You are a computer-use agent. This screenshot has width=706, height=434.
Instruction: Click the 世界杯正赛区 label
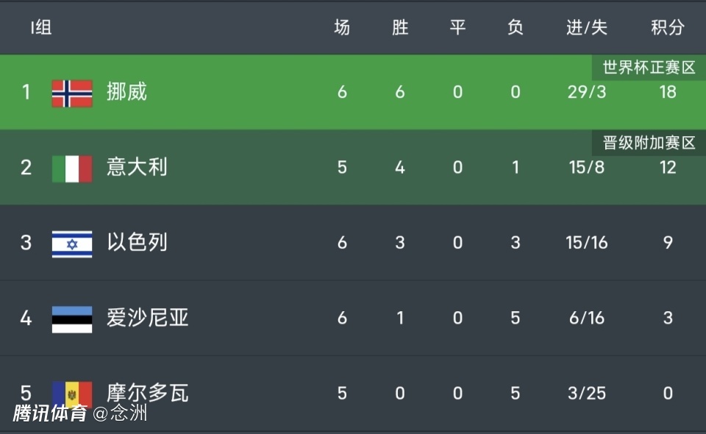[x=649, y=68]
